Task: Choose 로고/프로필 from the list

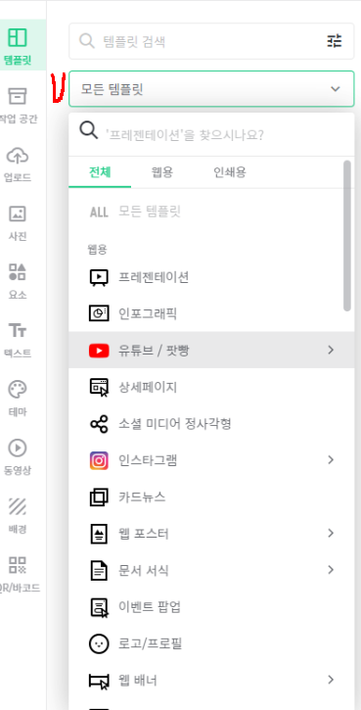Action: point(211,643)
